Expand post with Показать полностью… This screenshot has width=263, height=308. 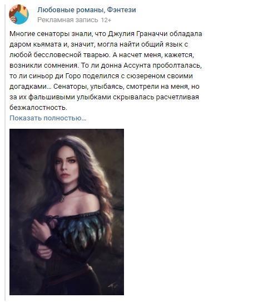[x=48, y=118]
